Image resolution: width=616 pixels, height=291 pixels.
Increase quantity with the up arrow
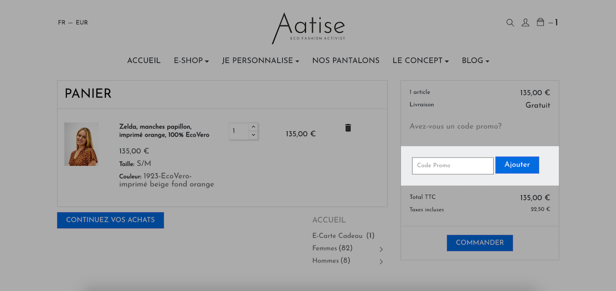253,127
